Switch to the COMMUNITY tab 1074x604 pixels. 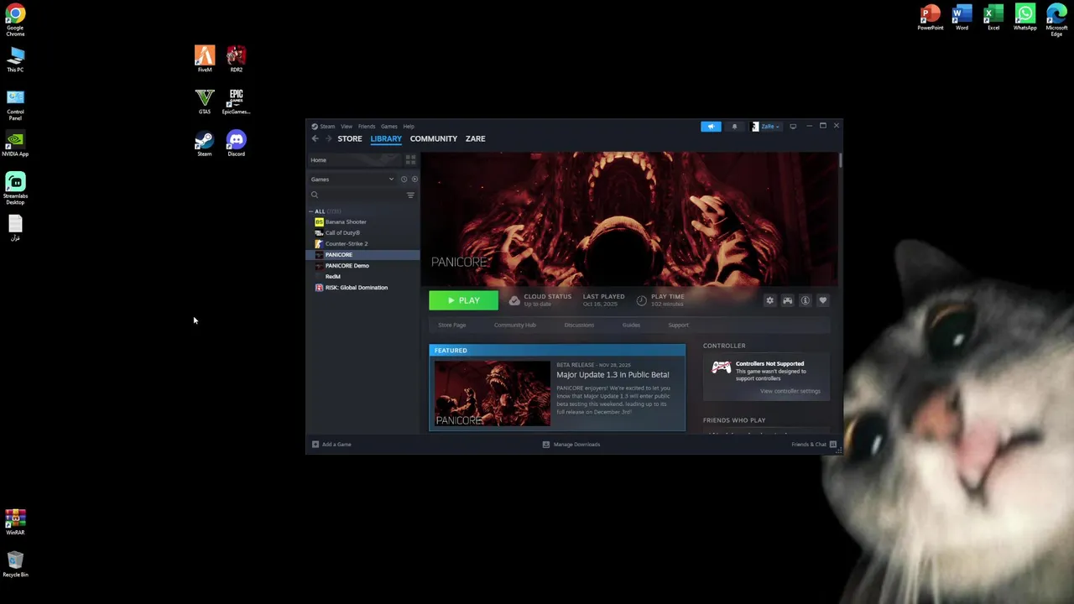pyautogui.click(x=434, y=138)
